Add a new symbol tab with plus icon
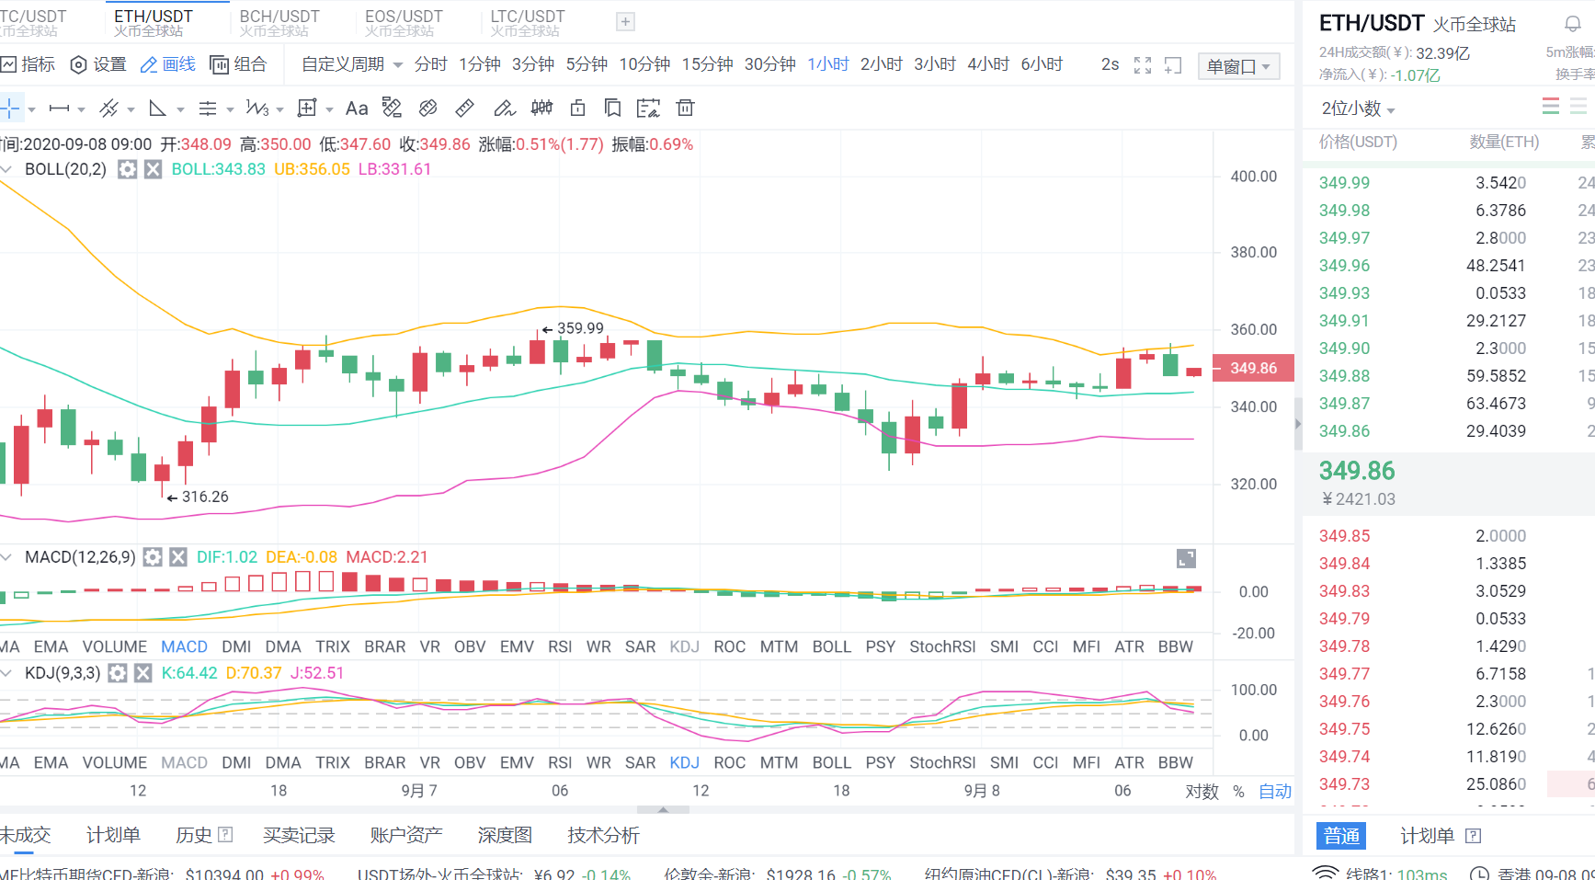 [625, 22]
